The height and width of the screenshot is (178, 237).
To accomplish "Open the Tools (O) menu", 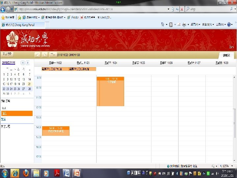I will 221,24.
